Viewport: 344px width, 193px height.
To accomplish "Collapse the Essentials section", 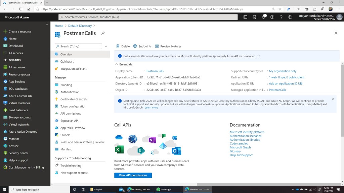I will pyautogui.click(x=117, y=64).
